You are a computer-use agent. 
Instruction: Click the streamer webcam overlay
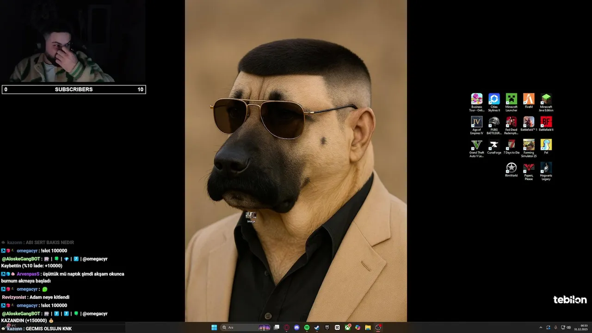click(73, 42)
